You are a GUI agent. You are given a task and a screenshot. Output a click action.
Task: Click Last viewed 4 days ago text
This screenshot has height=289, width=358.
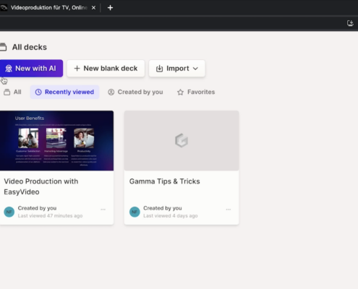click(171, 216)
